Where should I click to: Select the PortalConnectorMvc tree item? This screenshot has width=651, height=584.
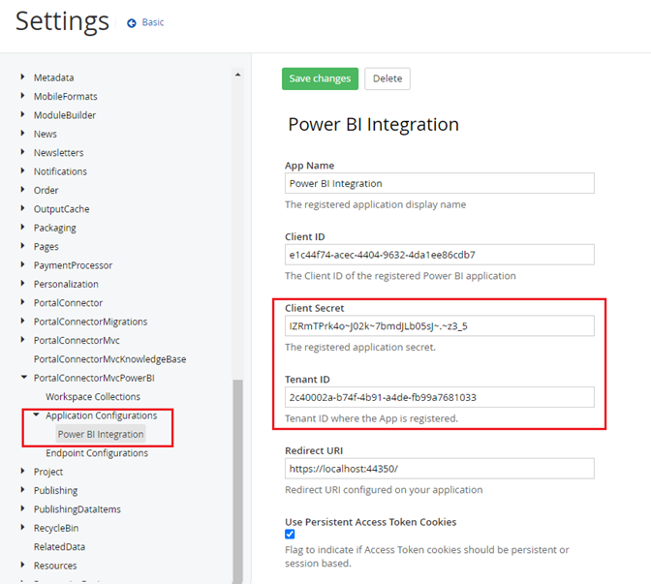(77, 340)
